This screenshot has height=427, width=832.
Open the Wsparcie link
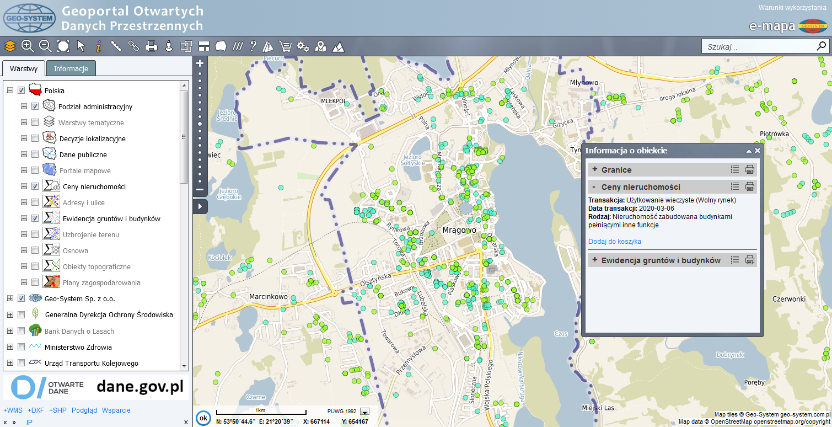[116, 410]
